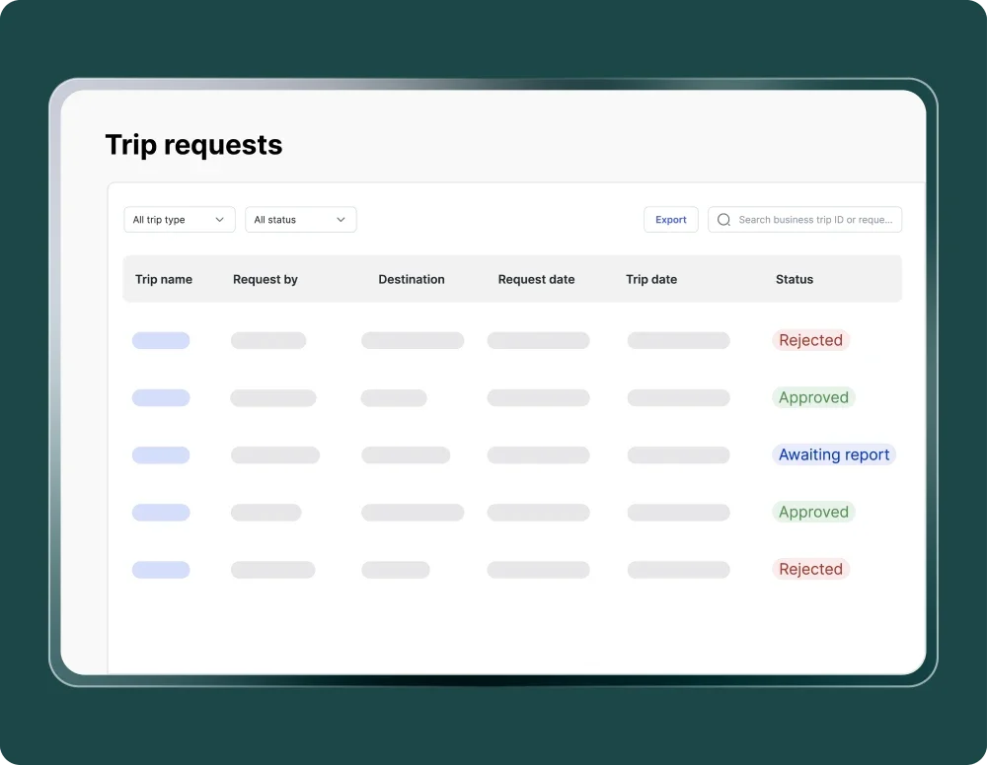
Task: Focus the search business trip ID field
Action: [814, 220]
